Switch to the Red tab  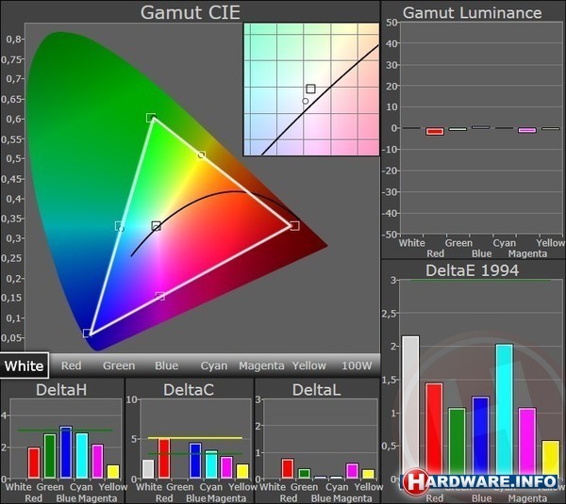[71, 366]
